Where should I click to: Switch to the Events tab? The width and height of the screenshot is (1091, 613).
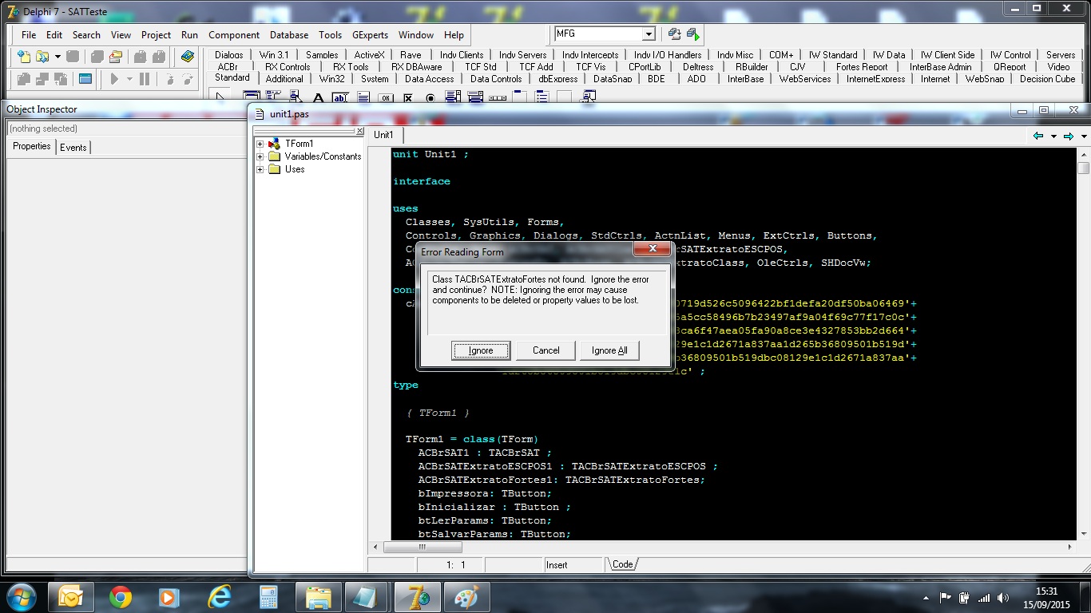pyautogui.click(x=73, y=147)
